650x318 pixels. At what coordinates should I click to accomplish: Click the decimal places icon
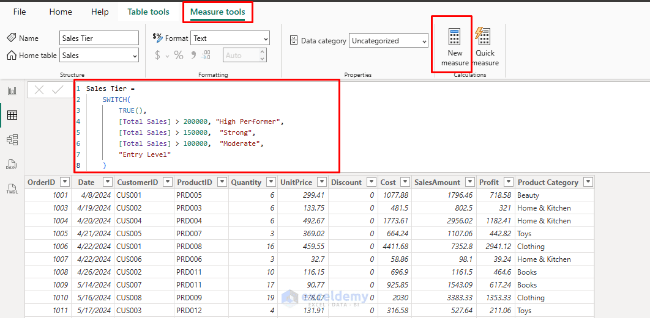point(206,55)
